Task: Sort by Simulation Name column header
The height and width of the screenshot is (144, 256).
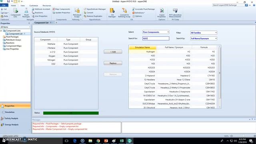Action: pyautogui.click(x=142, y=47)
